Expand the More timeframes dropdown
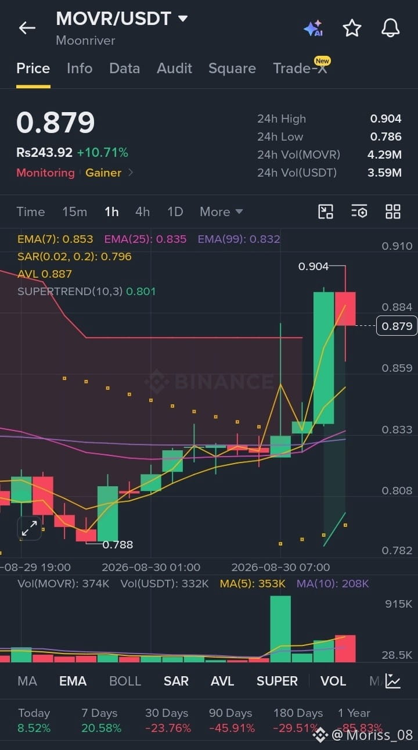 point(221,211)
